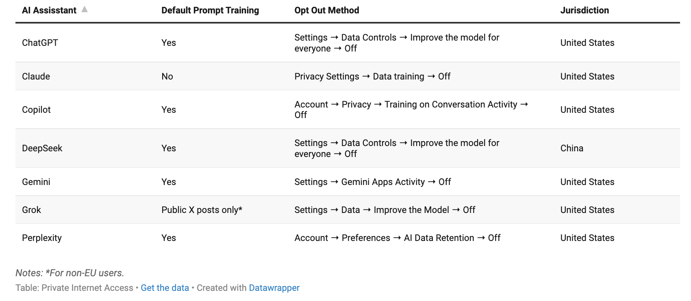Sort by AI Assistant column header
Viewport: 691px width, 301px height.
(x=49, y=11)
